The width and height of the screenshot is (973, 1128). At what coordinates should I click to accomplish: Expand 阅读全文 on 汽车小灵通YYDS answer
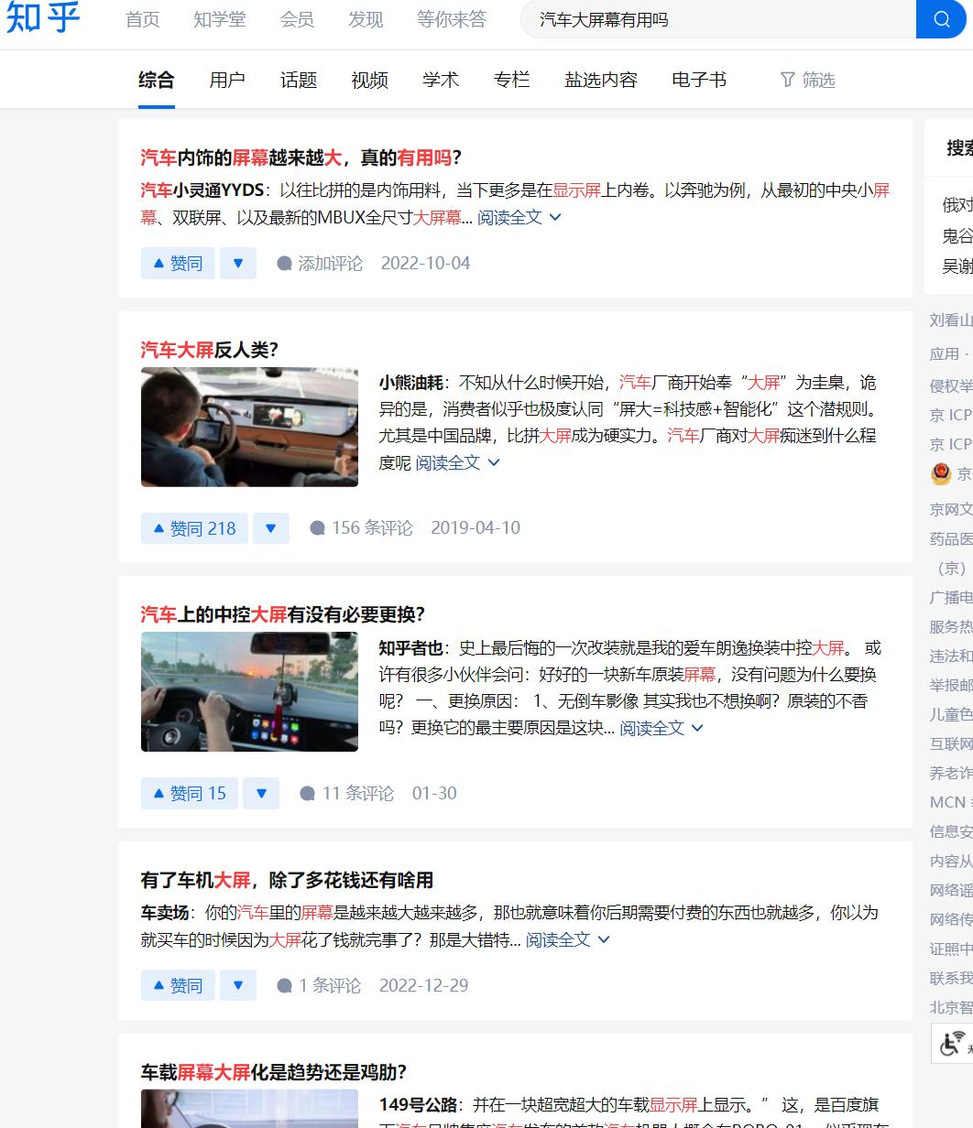(519, 217)
